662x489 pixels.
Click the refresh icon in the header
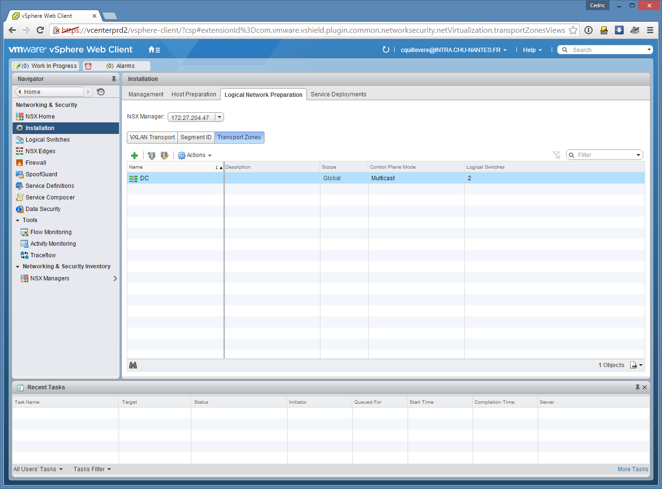coord(385,50)
